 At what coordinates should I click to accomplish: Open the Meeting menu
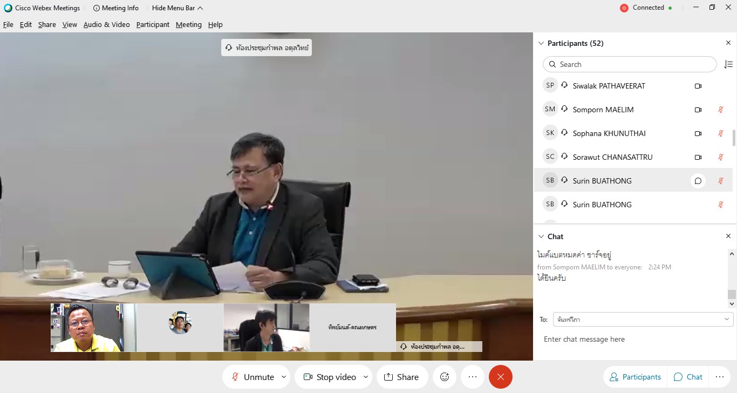click(189, 25)
